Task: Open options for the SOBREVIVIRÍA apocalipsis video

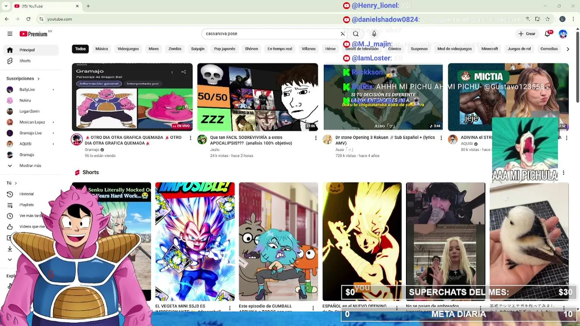Action: [x=316, y=138]
